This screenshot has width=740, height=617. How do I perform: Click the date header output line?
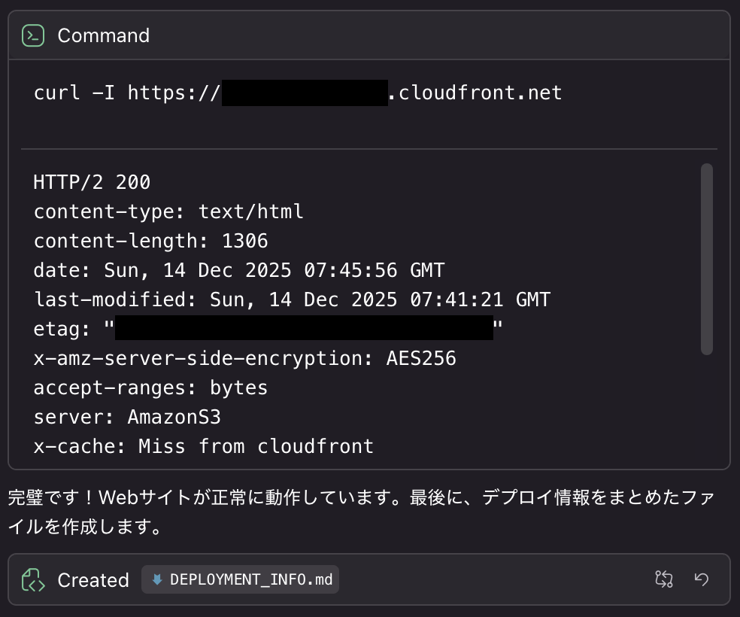pyautogui.click(x=238, y=270)
